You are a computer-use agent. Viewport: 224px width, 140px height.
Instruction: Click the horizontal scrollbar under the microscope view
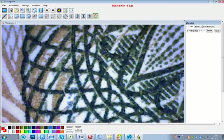[x=109, y=124]
